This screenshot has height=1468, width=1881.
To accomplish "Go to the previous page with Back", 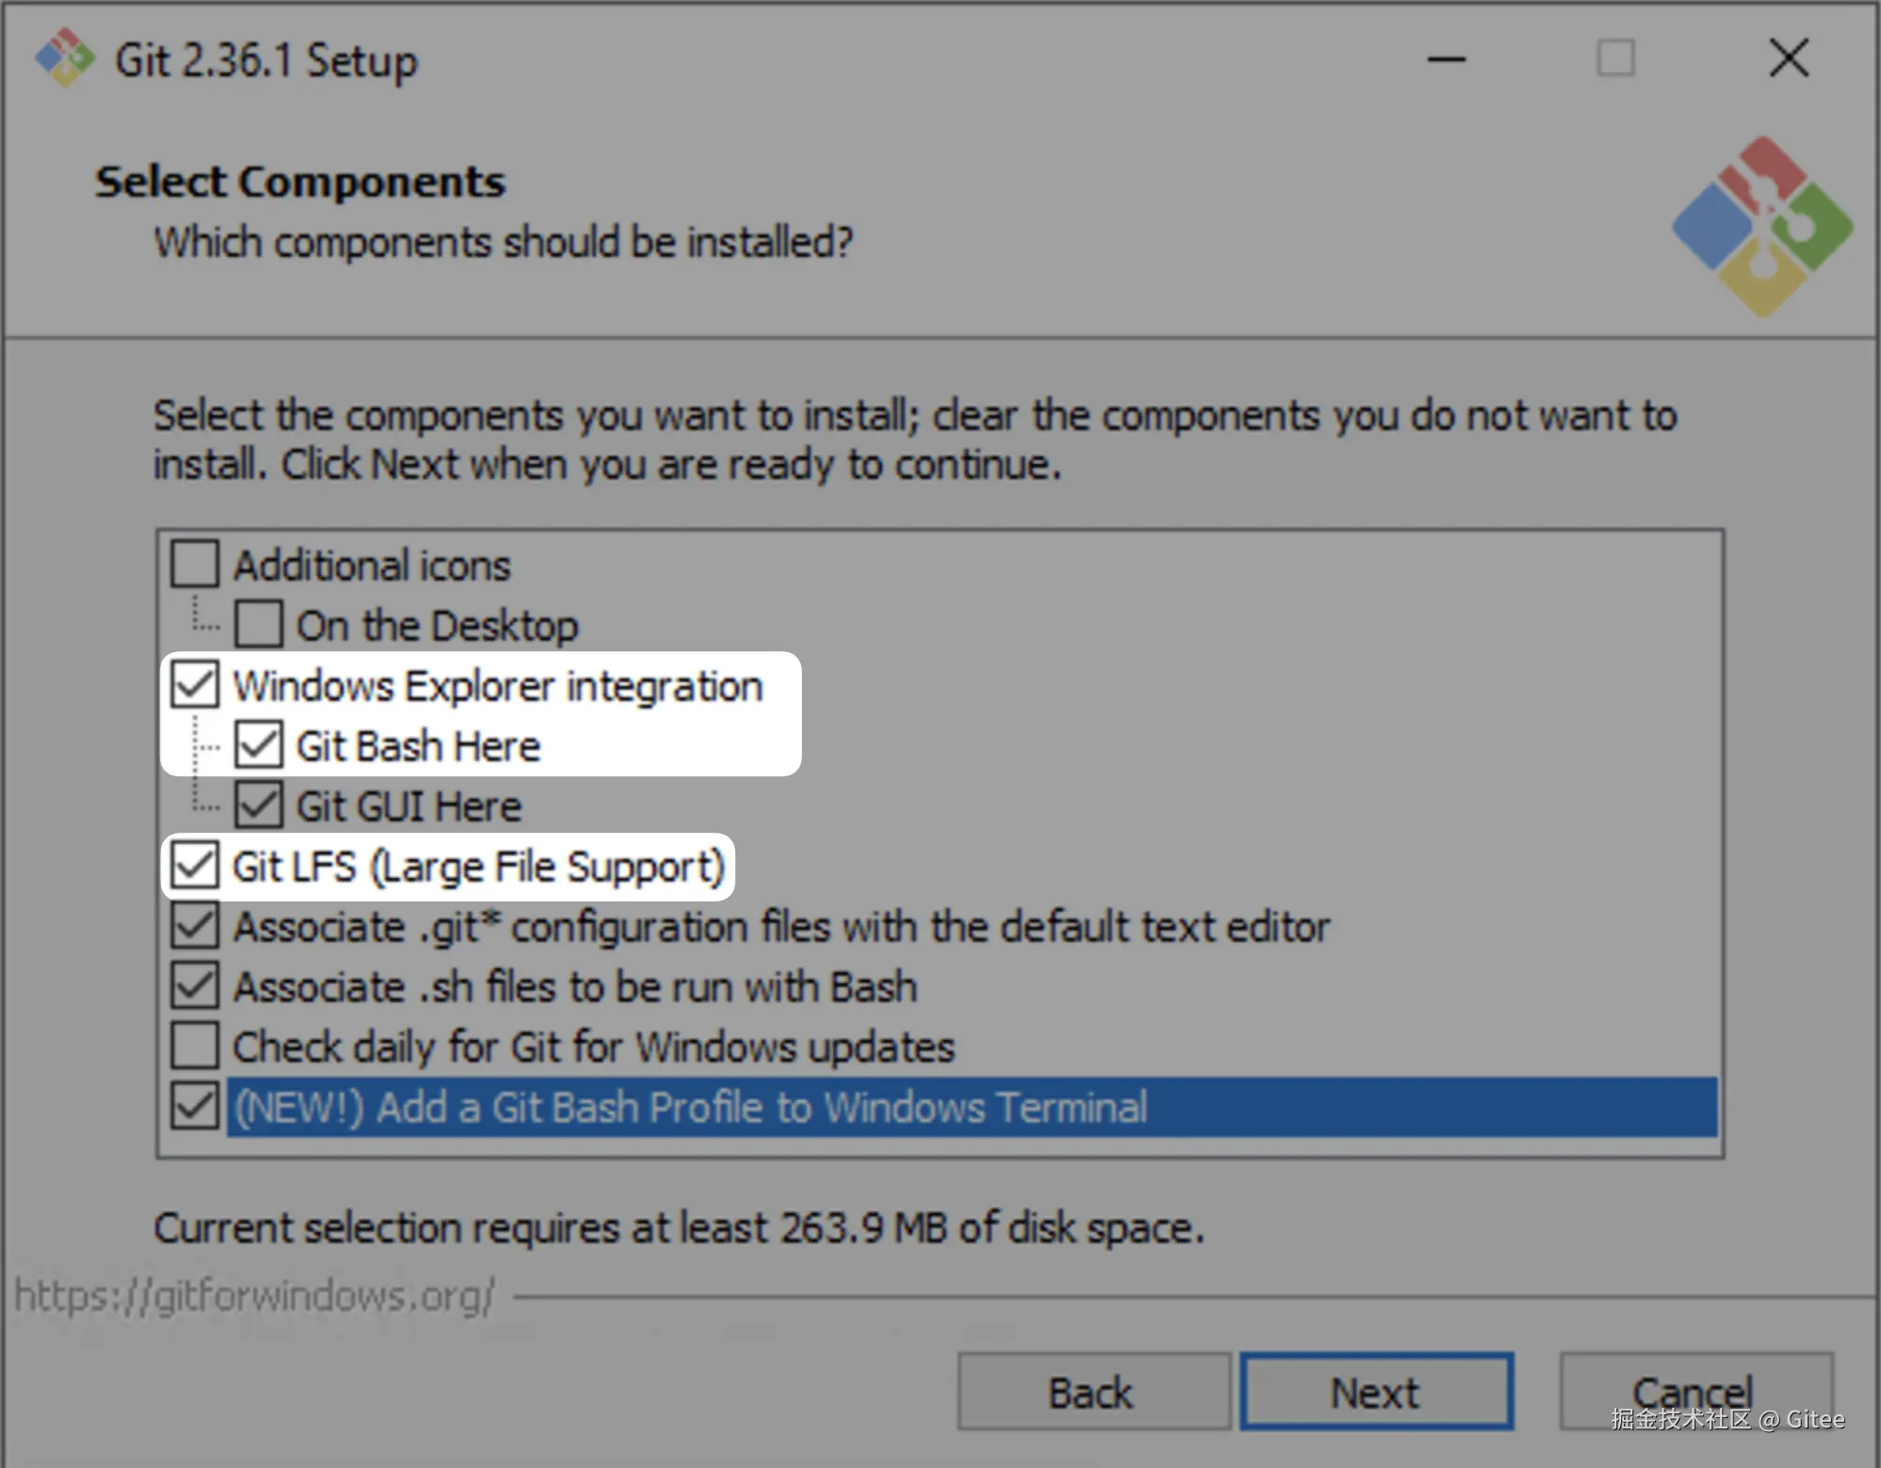I will point(1093,1393).
